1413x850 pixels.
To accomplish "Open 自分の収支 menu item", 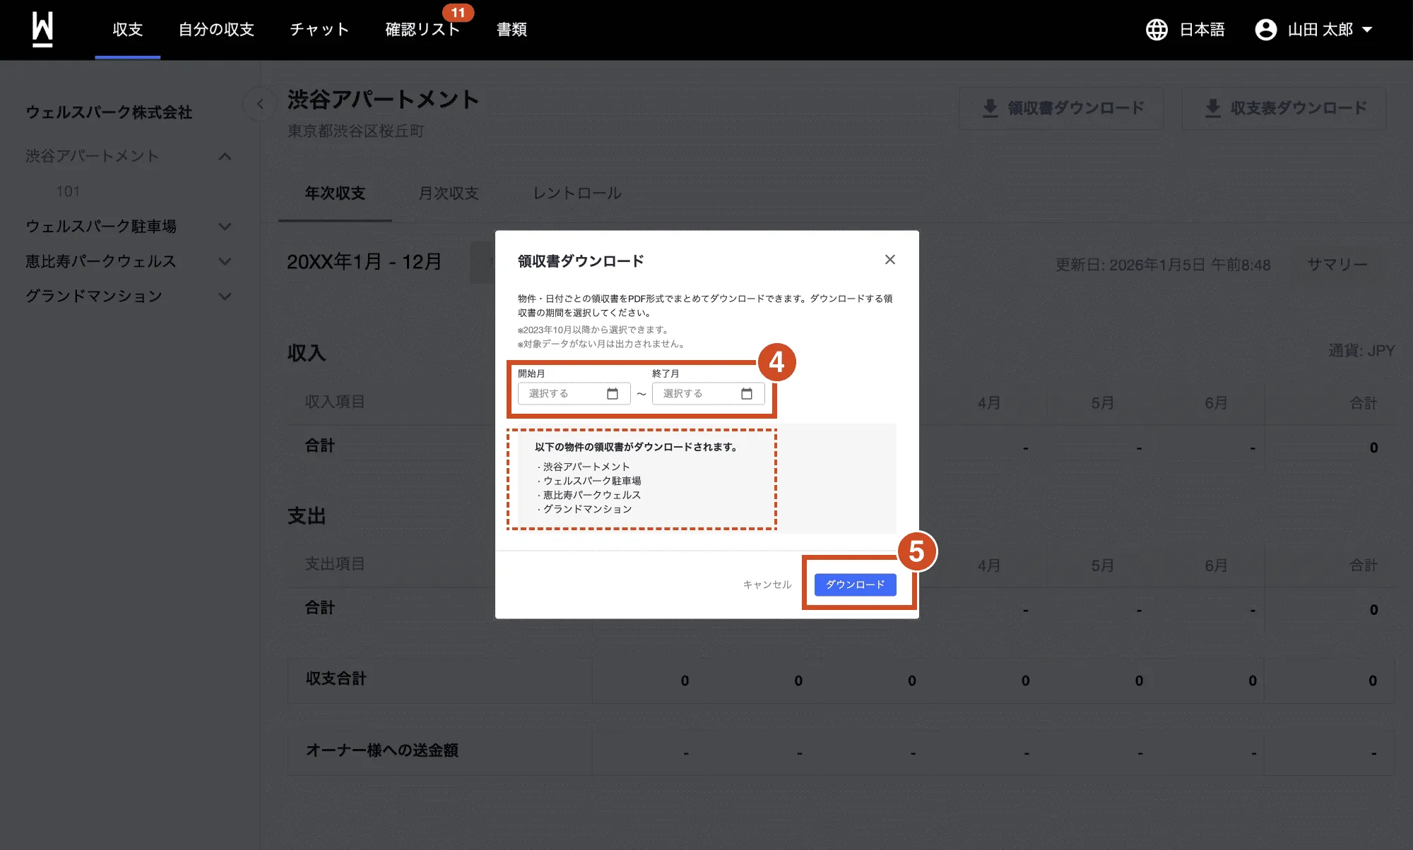I will (216, 30).
